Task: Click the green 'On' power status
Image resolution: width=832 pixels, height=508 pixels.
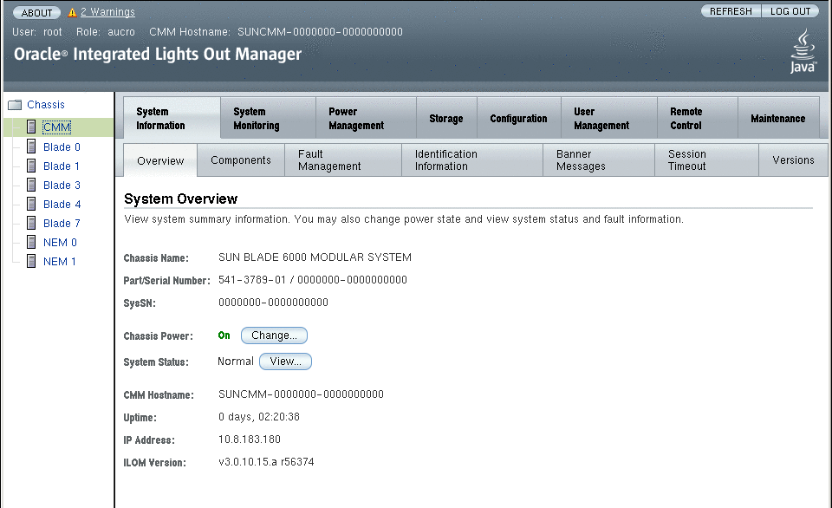Action: (x=224, y=335)
